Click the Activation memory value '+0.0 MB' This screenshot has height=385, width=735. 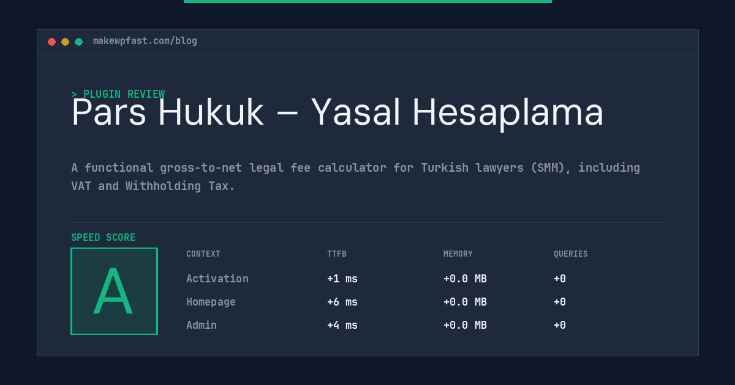click(x=465, y=279)
